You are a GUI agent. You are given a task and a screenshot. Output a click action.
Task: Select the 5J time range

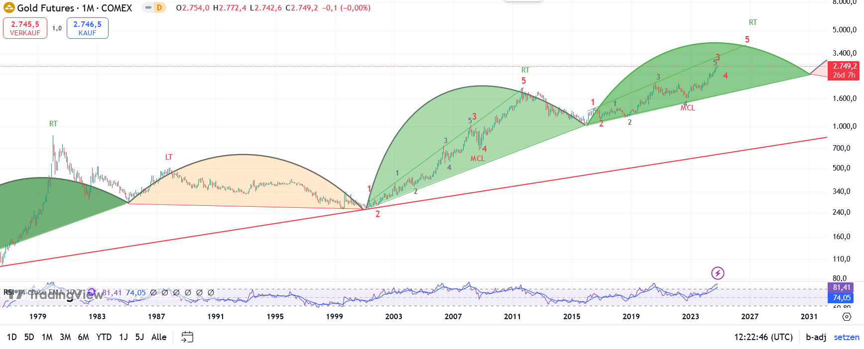[x=140, y=337]
